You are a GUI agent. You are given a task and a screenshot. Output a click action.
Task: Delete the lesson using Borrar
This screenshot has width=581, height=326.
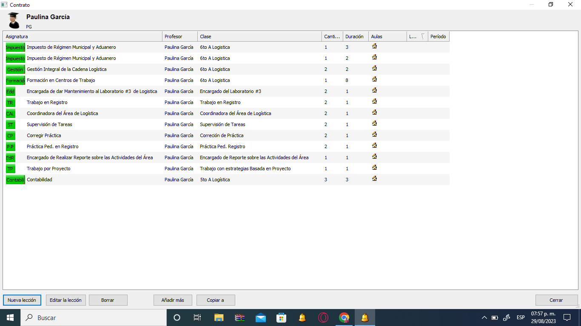coord(108,300)
